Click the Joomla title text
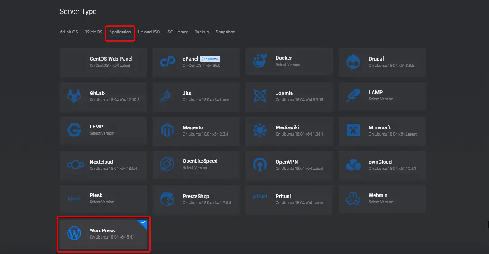This screenshot has width=489, height=254. tap(284, 93)
